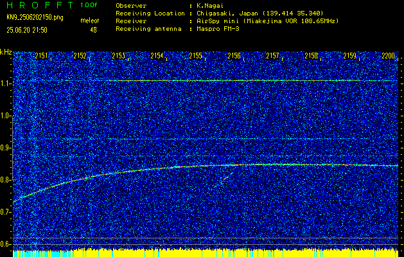404x257 pixels.
Task: Click the Receiving Location label
Action: coord(150,13)
